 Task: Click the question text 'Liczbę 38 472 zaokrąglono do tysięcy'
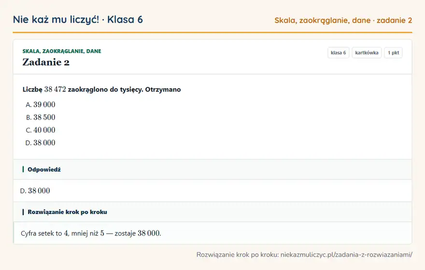point(83,90)
